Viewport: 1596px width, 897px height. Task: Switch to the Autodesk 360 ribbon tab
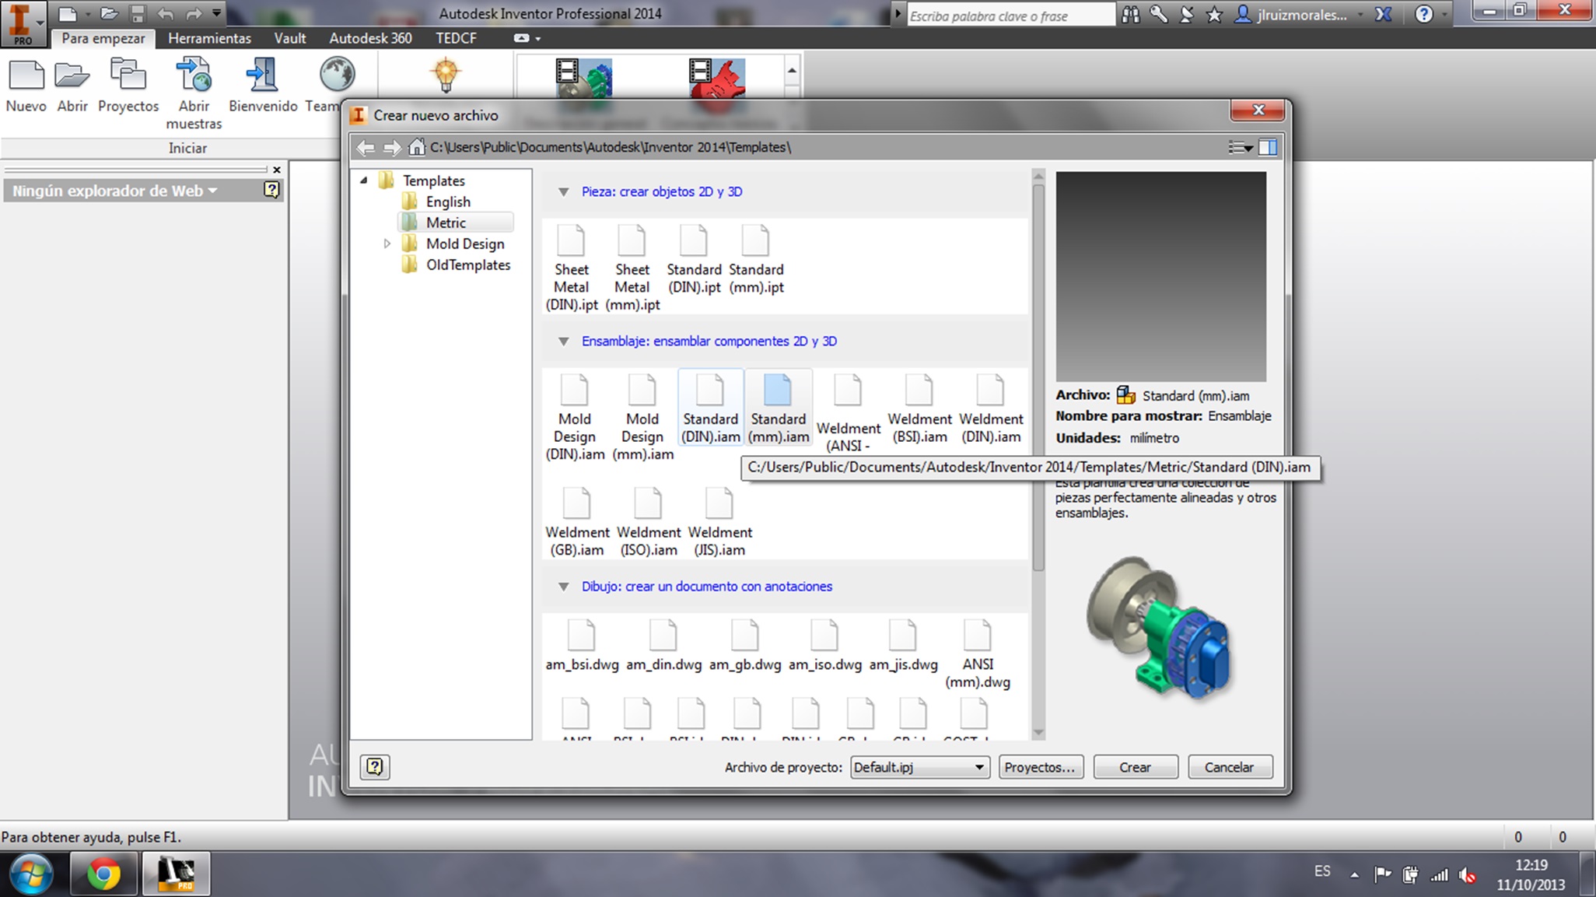coord(370,38)
